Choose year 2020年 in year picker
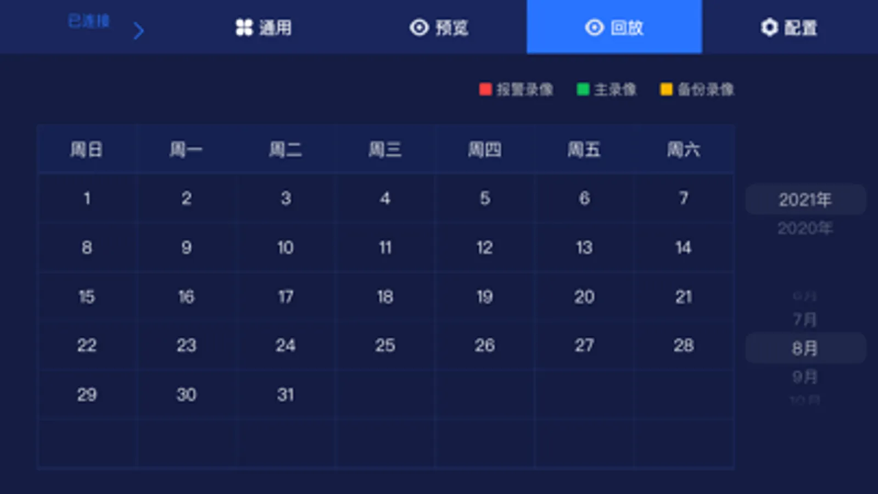The width and height of the screenshot is (878, 494). 805,228
